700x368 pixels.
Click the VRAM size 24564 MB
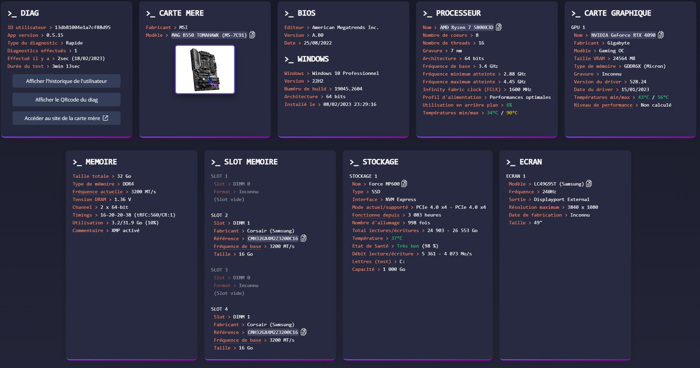point(624,58)
